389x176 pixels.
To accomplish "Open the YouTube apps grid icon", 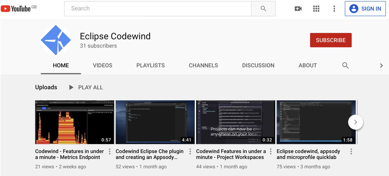I will (x=316, y=9).
